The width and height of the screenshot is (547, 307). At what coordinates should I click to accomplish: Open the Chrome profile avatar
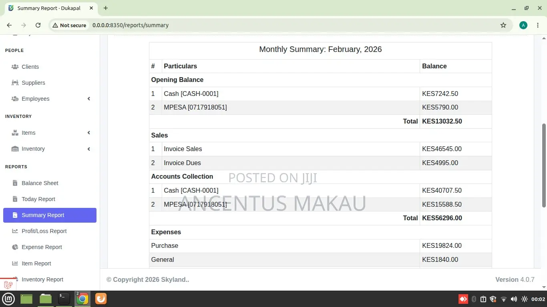(x=523, y=25)
